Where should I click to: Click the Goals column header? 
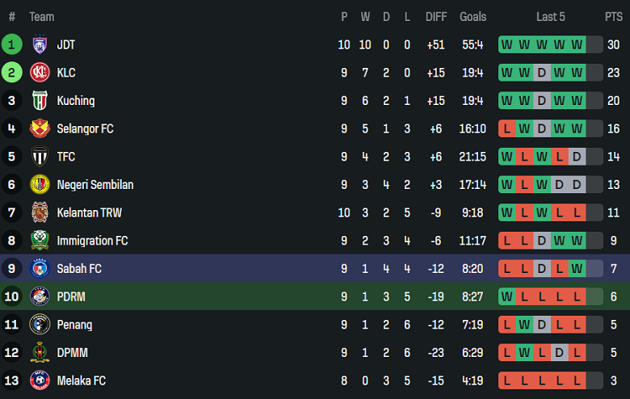click(473, 17)
